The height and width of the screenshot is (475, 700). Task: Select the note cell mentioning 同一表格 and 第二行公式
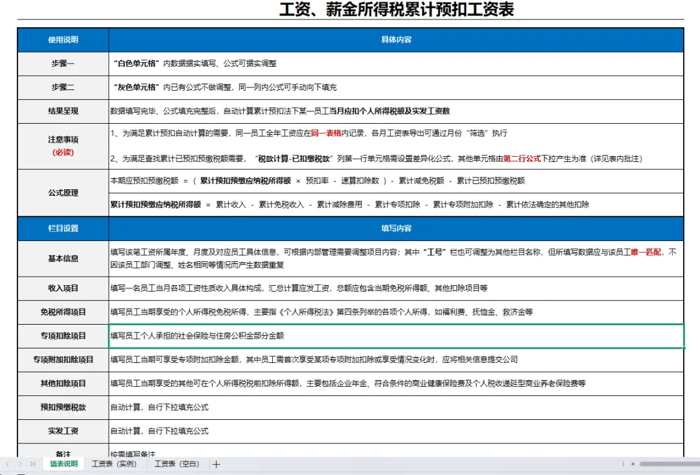pyautogui.click(x=396, y=146)
